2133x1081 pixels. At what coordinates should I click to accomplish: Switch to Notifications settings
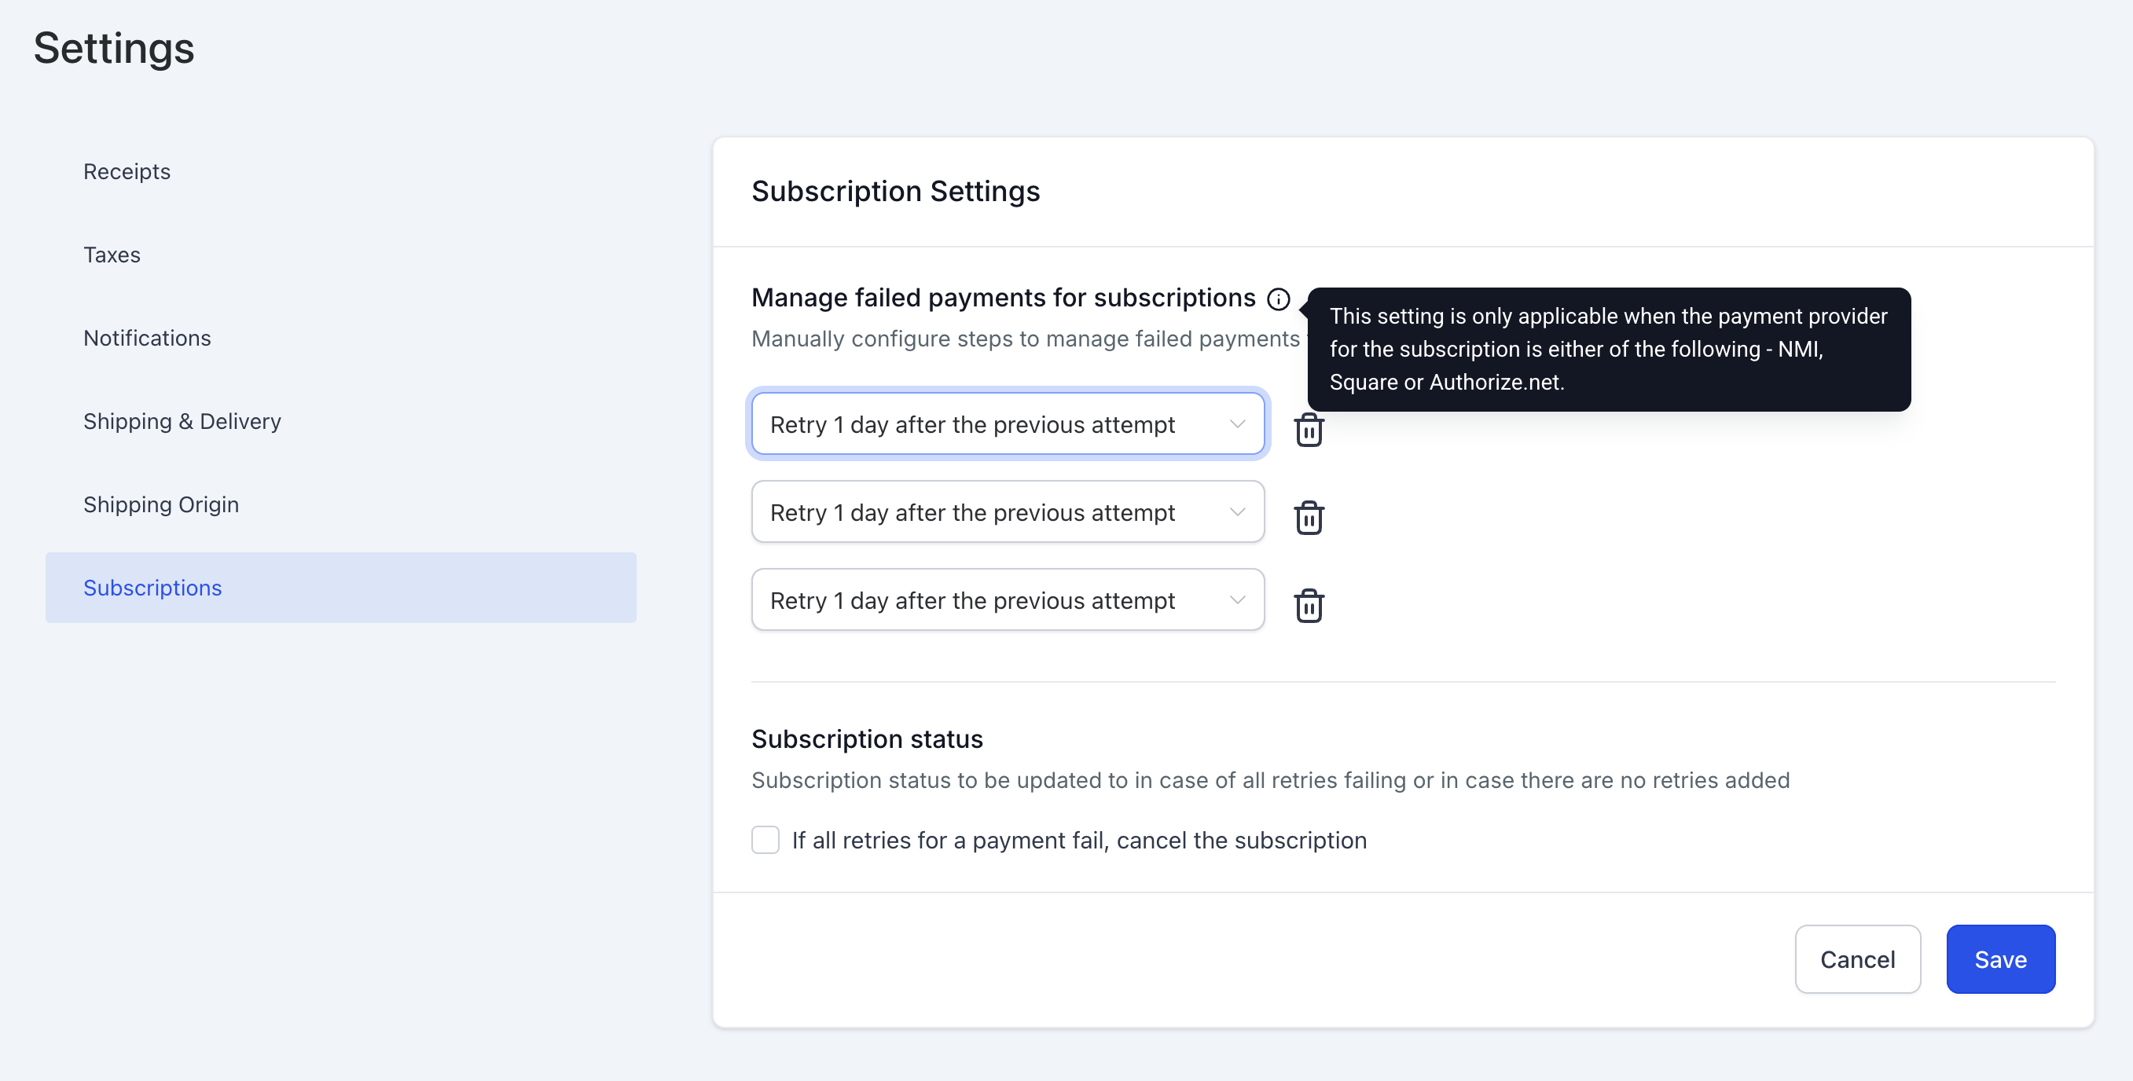(x=148, y=338)
